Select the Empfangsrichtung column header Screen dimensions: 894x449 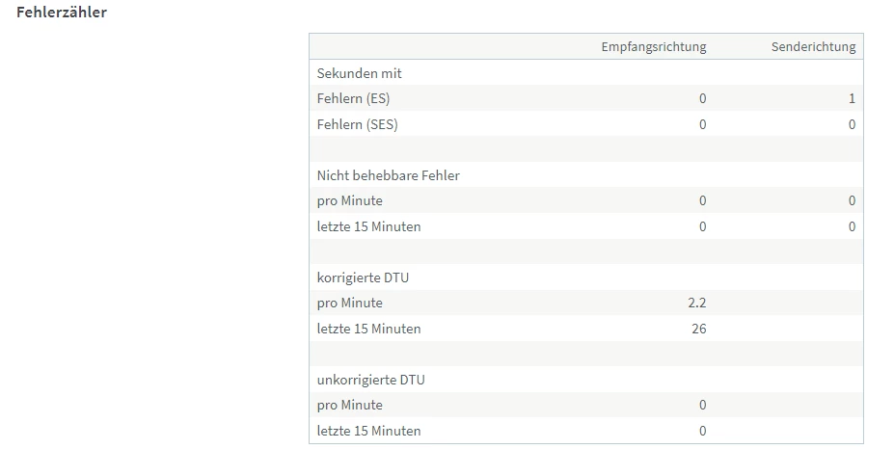[x=653, y=47]
